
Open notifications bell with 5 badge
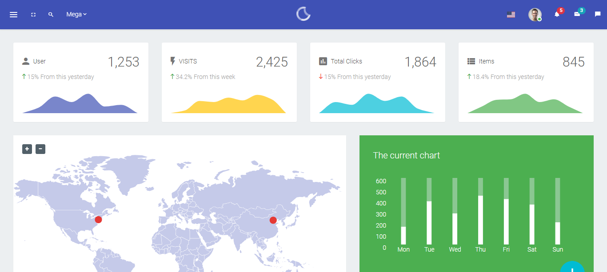click(557, 14)
